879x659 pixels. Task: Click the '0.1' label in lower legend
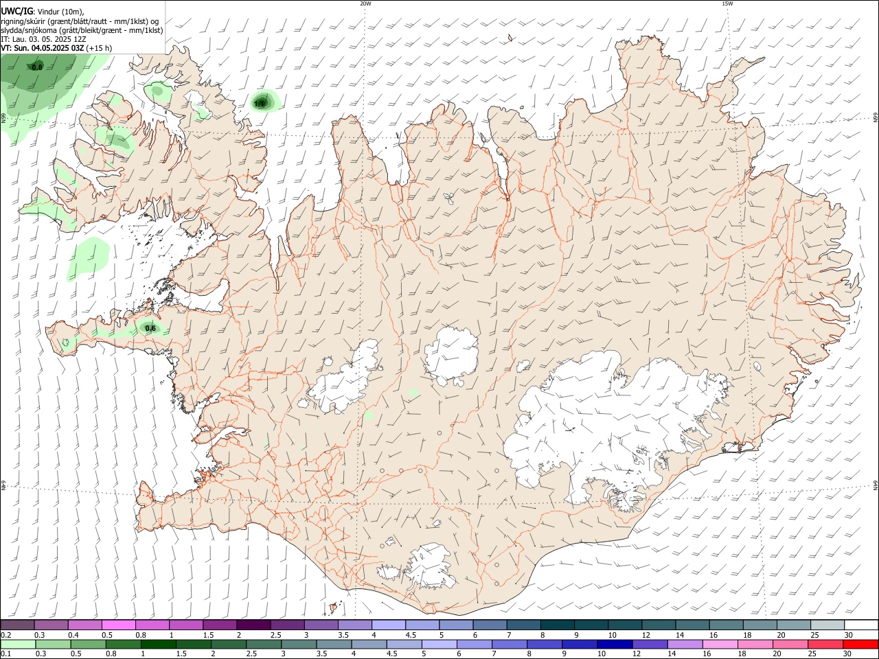tap(5, 654)
